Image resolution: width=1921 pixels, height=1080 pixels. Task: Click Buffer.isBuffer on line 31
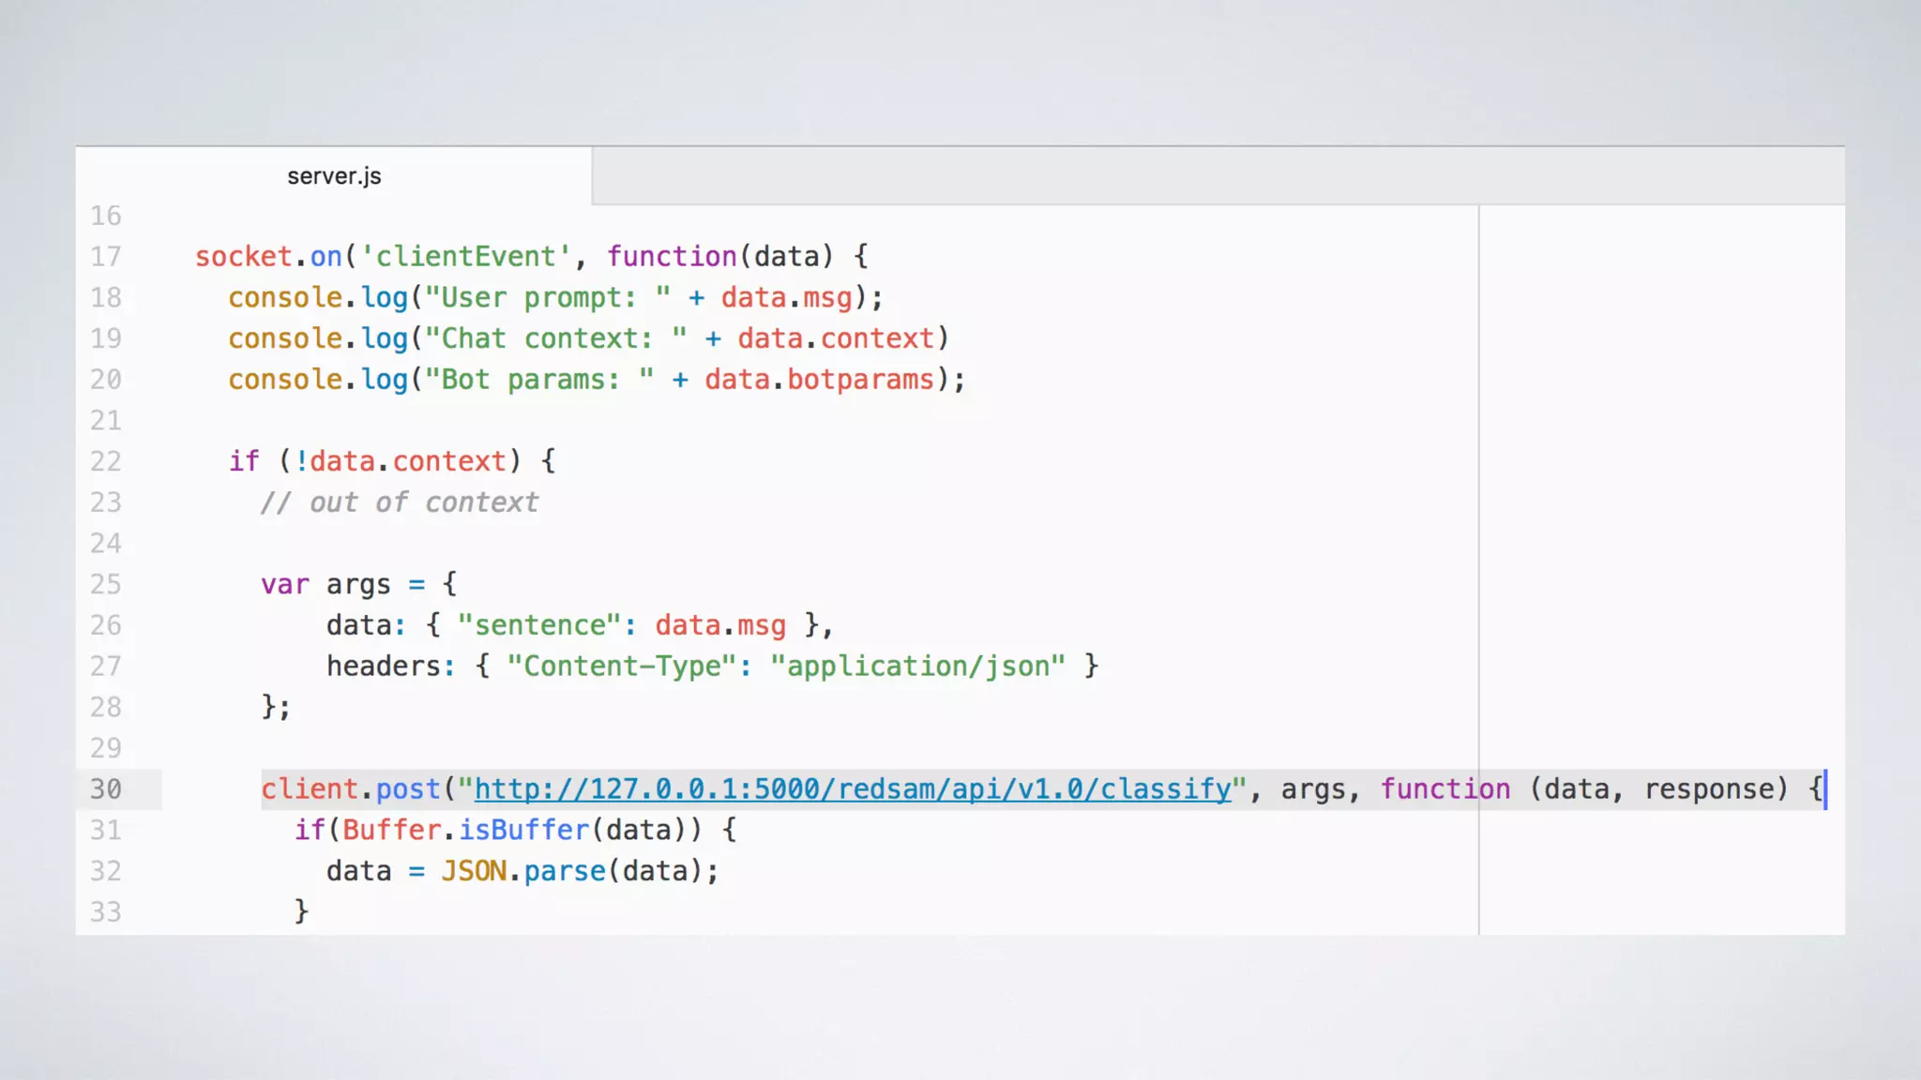pos(465,830)
